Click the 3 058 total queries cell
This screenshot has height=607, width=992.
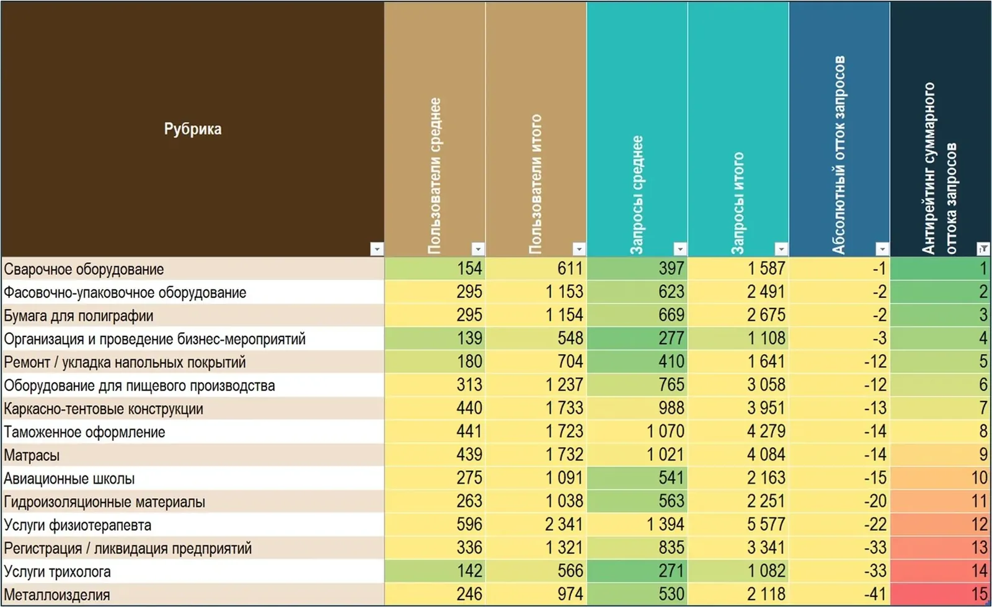tap(738, 385)
